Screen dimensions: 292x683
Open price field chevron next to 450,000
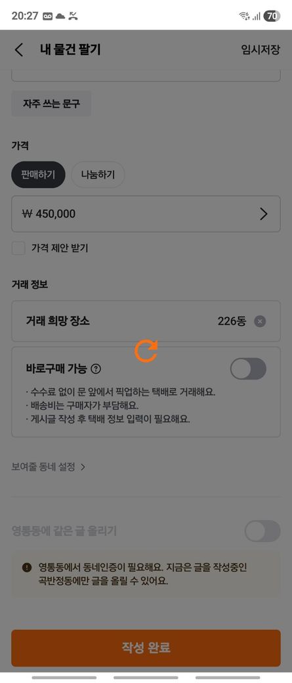tap(264, 214)
